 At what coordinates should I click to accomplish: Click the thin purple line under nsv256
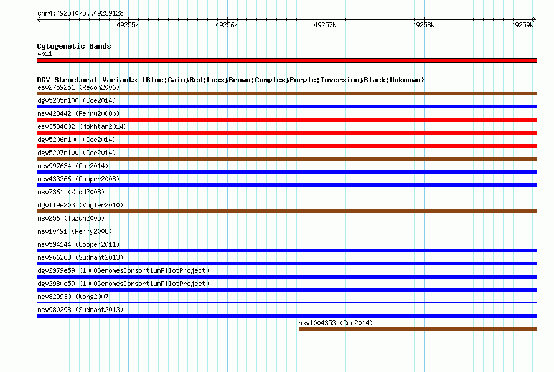pyautogui.click(x=286, y=224)
